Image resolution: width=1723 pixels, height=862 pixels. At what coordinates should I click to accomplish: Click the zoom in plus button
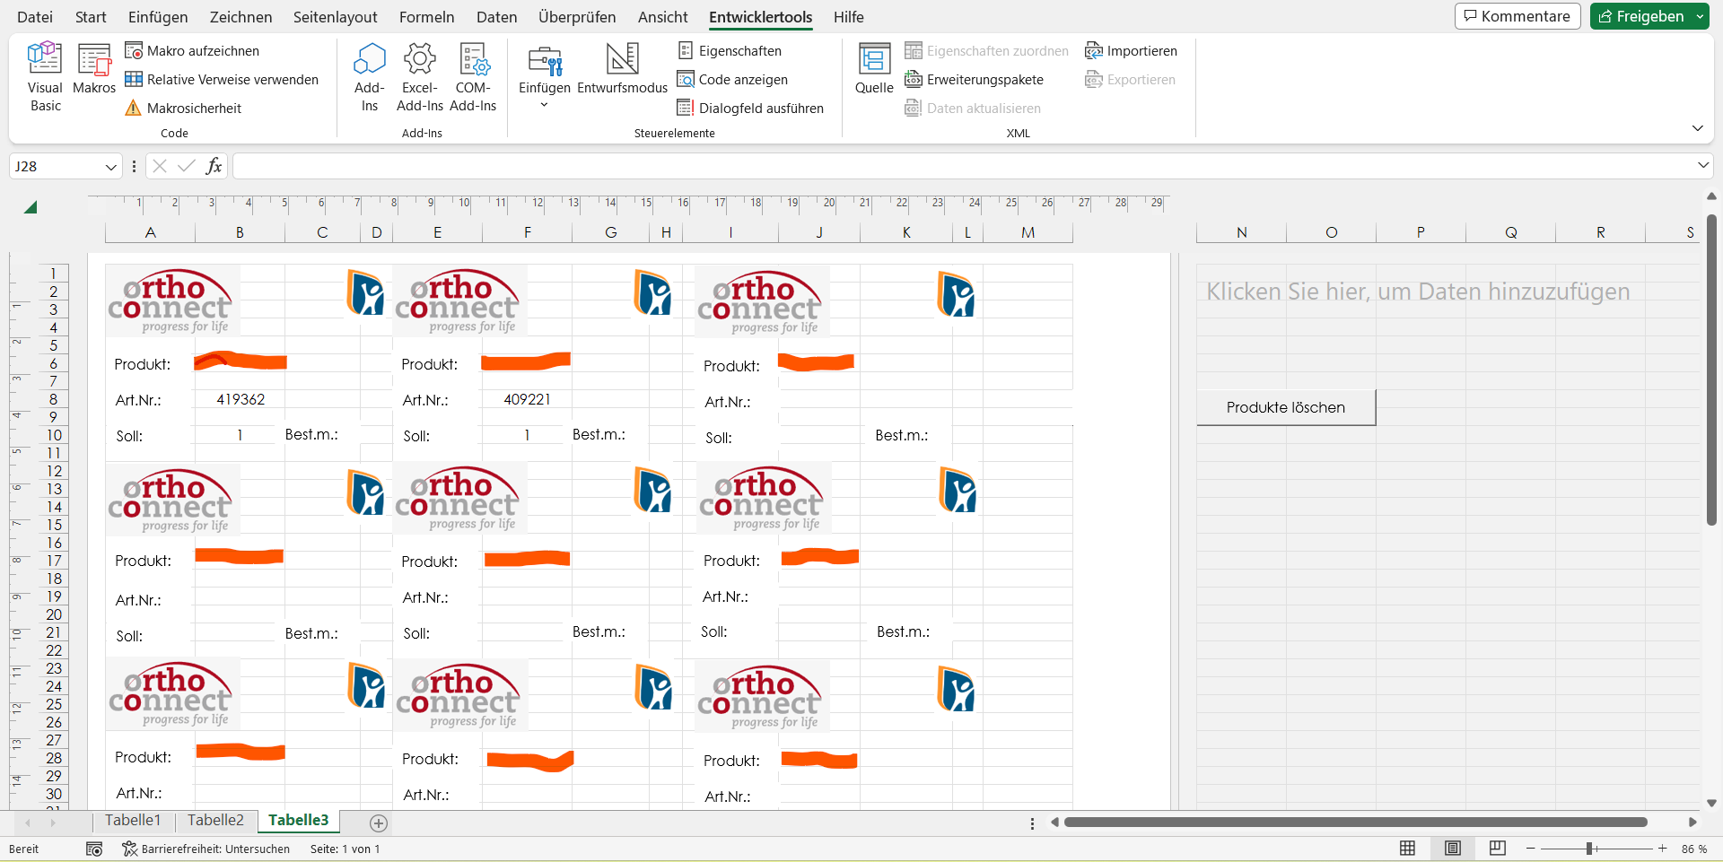click(1662, 849)
